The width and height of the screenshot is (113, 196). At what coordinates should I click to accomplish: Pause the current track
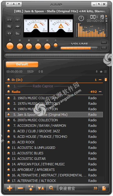(20, 46)
